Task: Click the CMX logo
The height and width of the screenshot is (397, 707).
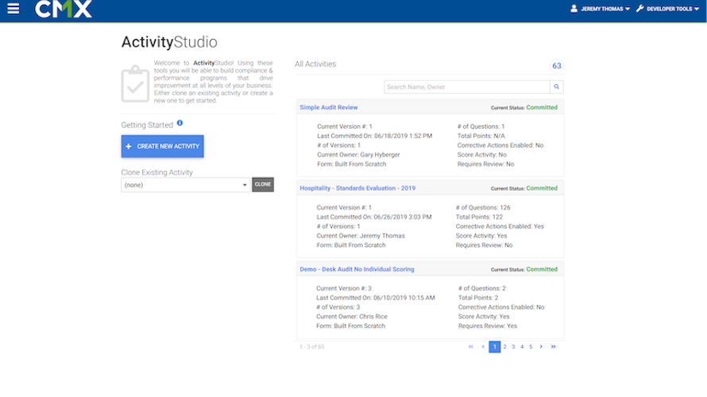Action: click(x=64, y=10)
